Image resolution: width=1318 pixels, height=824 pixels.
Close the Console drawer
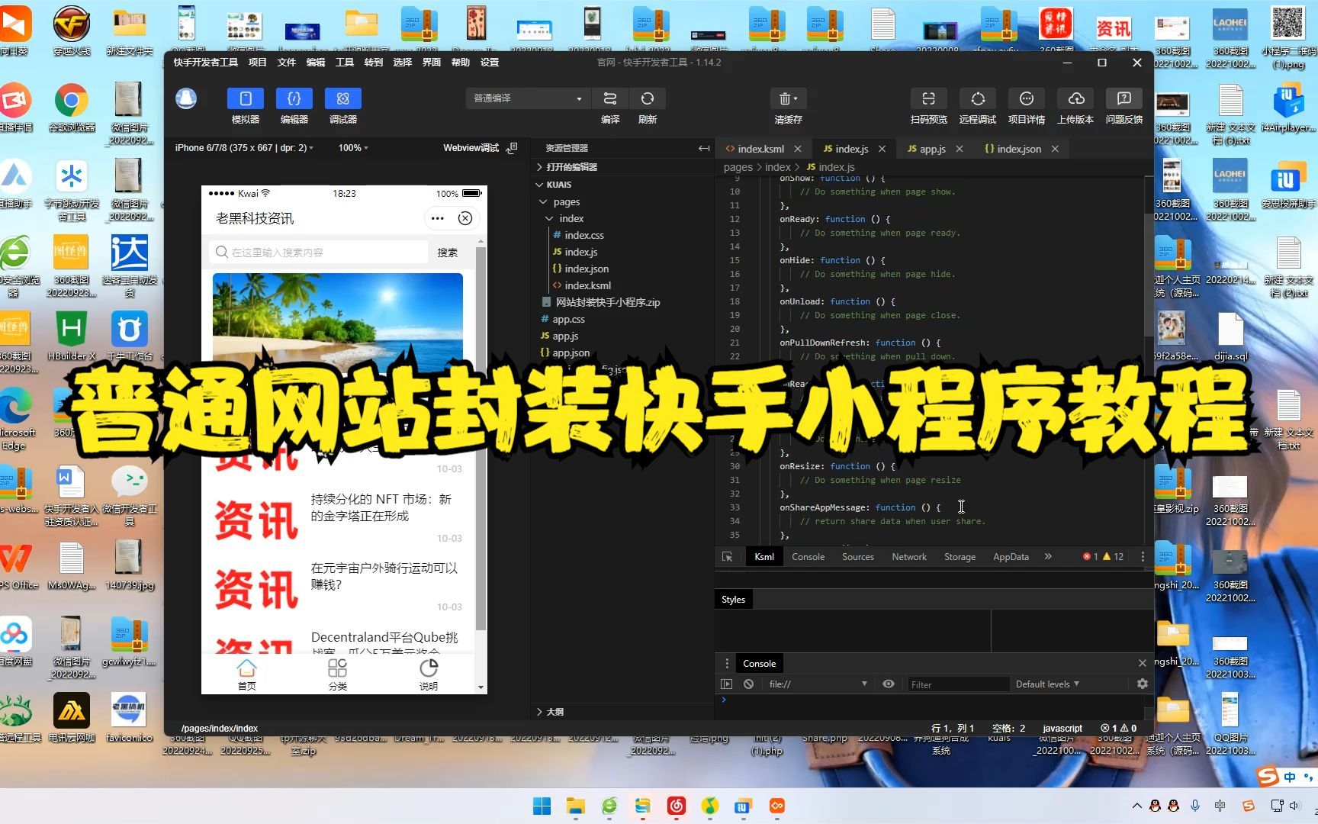(x=1142, y=664)
